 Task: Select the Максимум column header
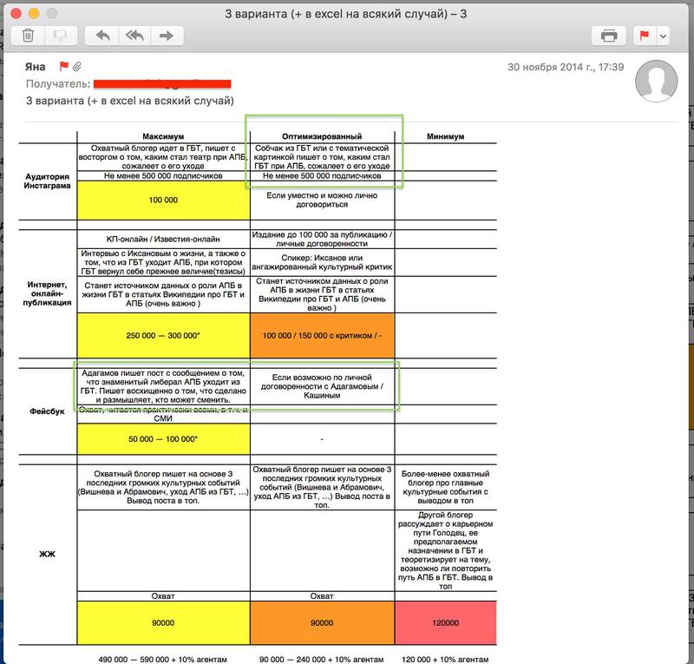pos(163,136)
